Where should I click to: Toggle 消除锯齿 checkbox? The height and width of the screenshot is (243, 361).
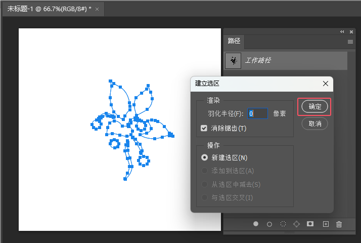204,128
